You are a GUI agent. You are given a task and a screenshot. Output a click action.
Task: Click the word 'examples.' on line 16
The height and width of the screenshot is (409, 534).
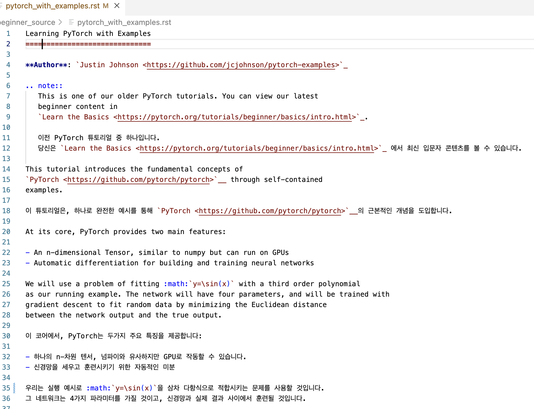[x=44, y=190]
